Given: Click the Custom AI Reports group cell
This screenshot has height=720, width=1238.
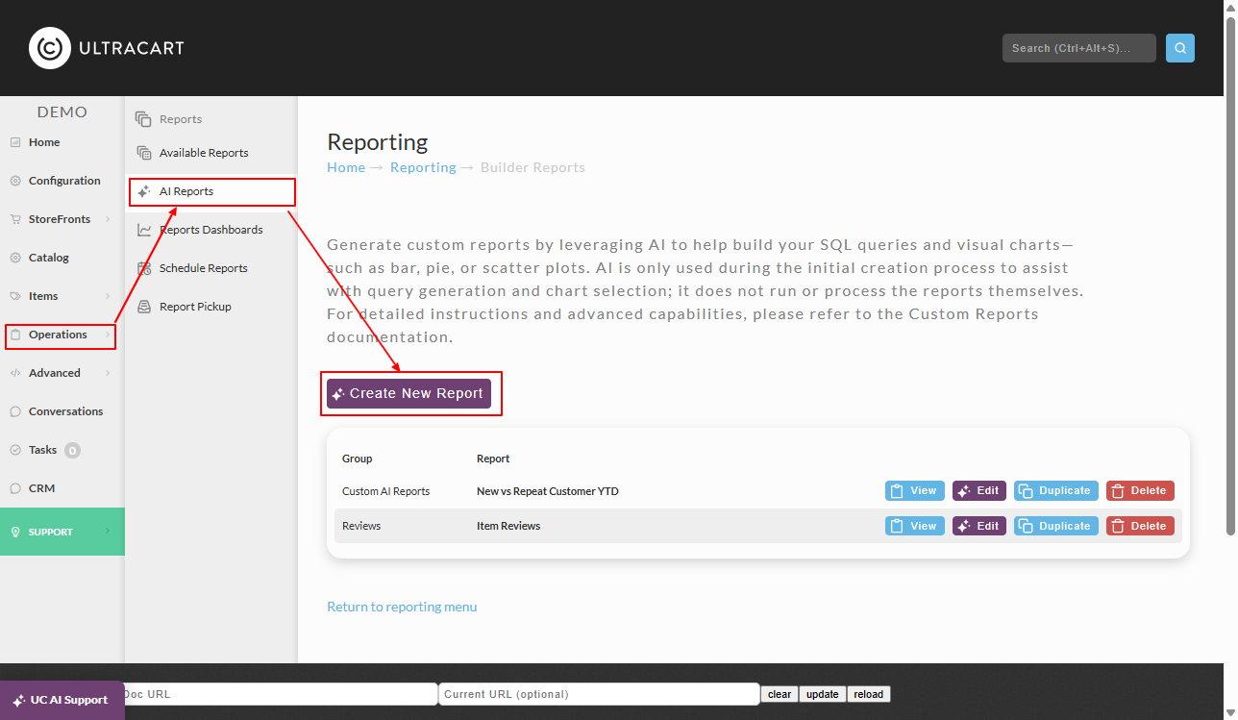Looking at the screenshot, I should pyautogui.click(x=385, y=491).
